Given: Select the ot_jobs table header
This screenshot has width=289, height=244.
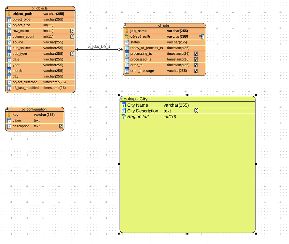Looking at the screenshot, I should click(x=164, y=25).
